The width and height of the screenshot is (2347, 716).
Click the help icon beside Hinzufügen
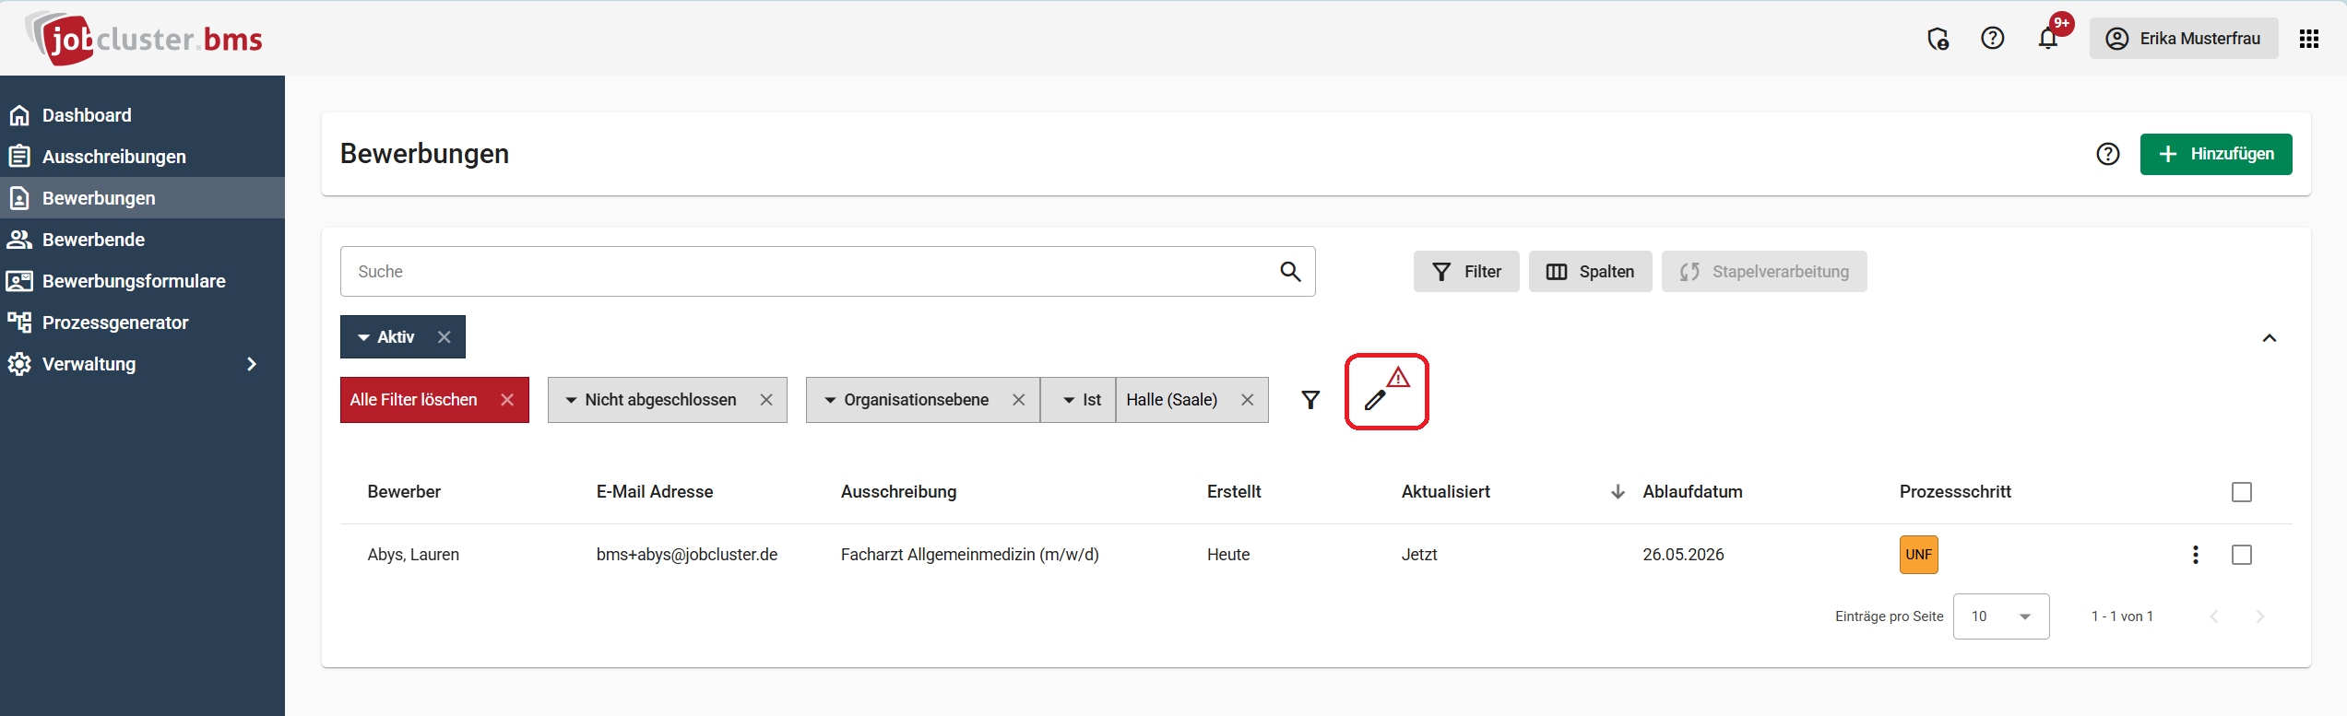2107,154
